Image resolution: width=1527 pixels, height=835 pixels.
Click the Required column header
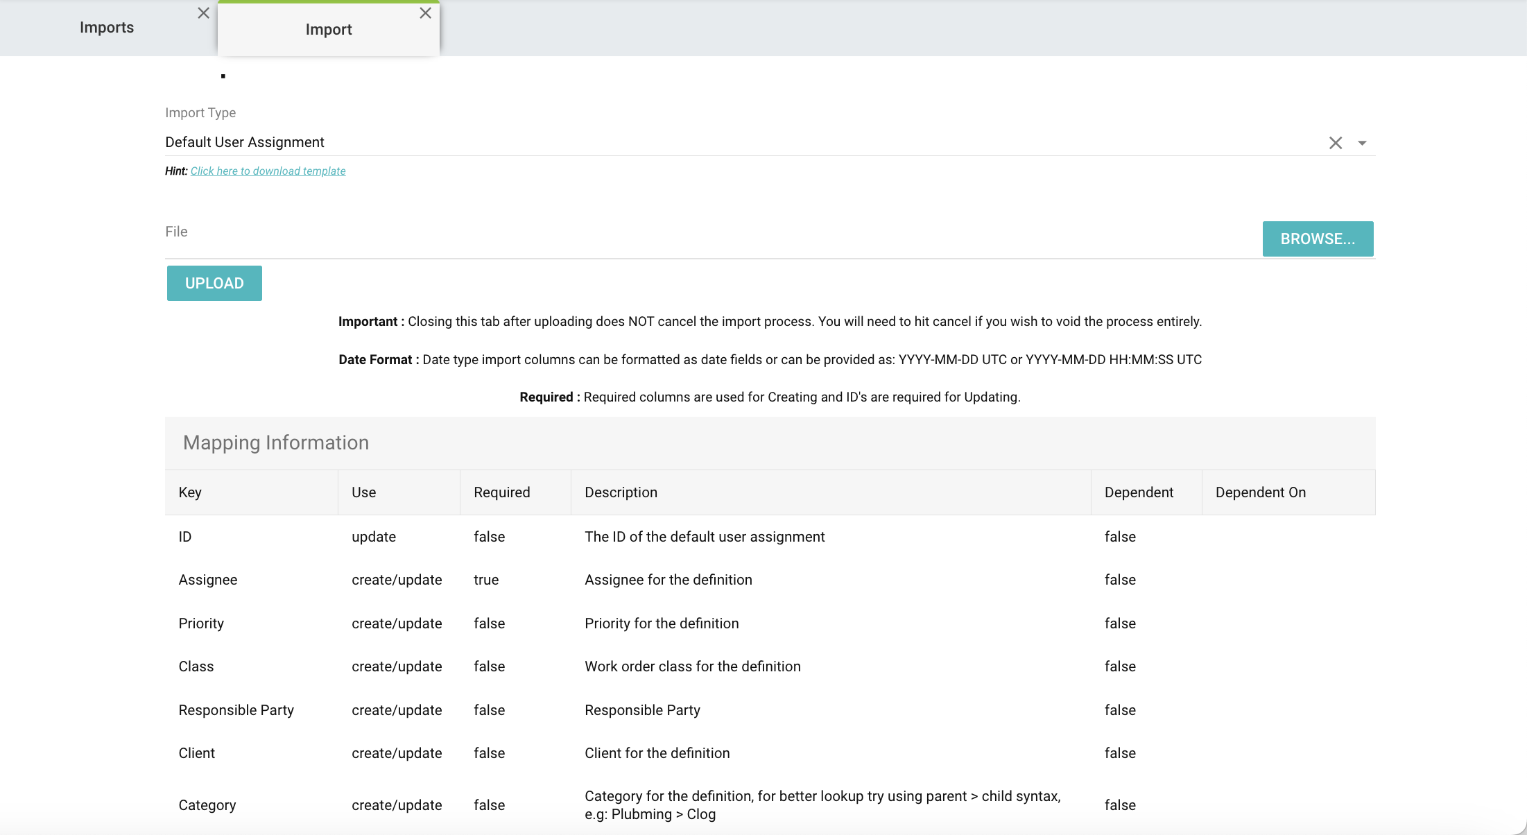coord(501,492)
